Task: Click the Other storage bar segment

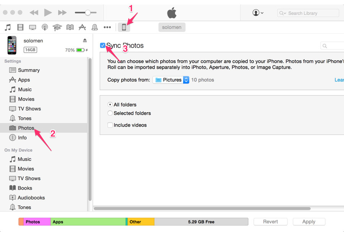Action: pos(141,222)
